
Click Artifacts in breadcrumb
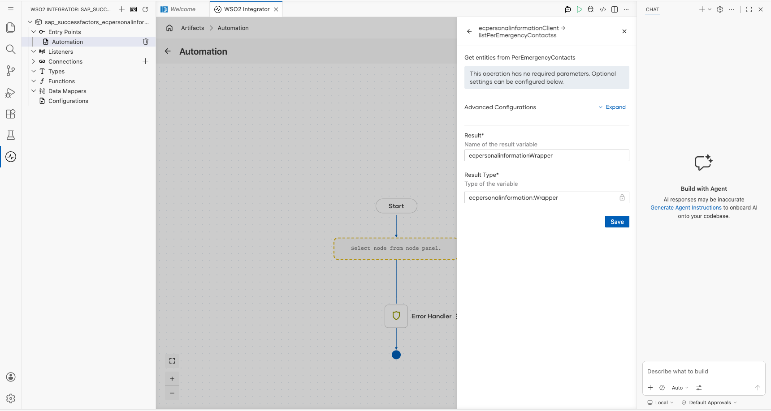tap(193, 28)
